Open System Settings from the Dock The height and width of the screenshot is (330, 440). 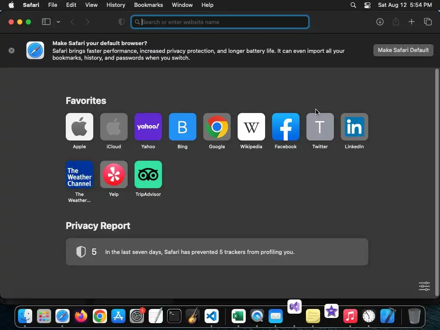point(137,316)
